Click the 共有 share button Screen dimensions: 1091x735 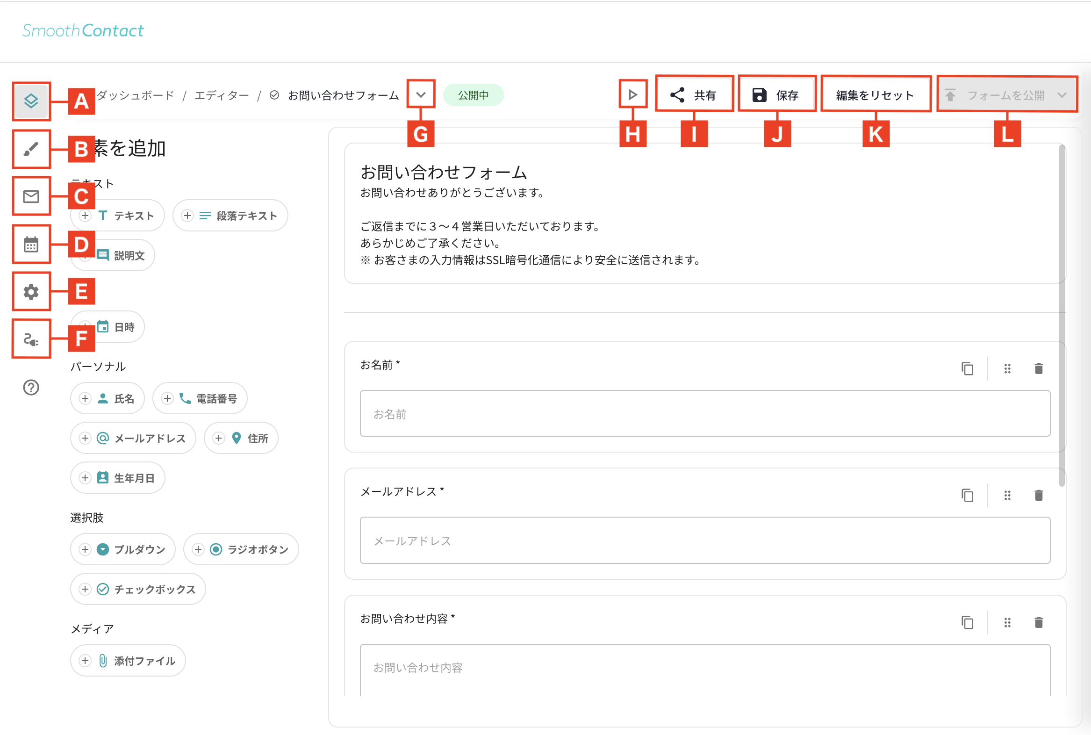(694, 95)
